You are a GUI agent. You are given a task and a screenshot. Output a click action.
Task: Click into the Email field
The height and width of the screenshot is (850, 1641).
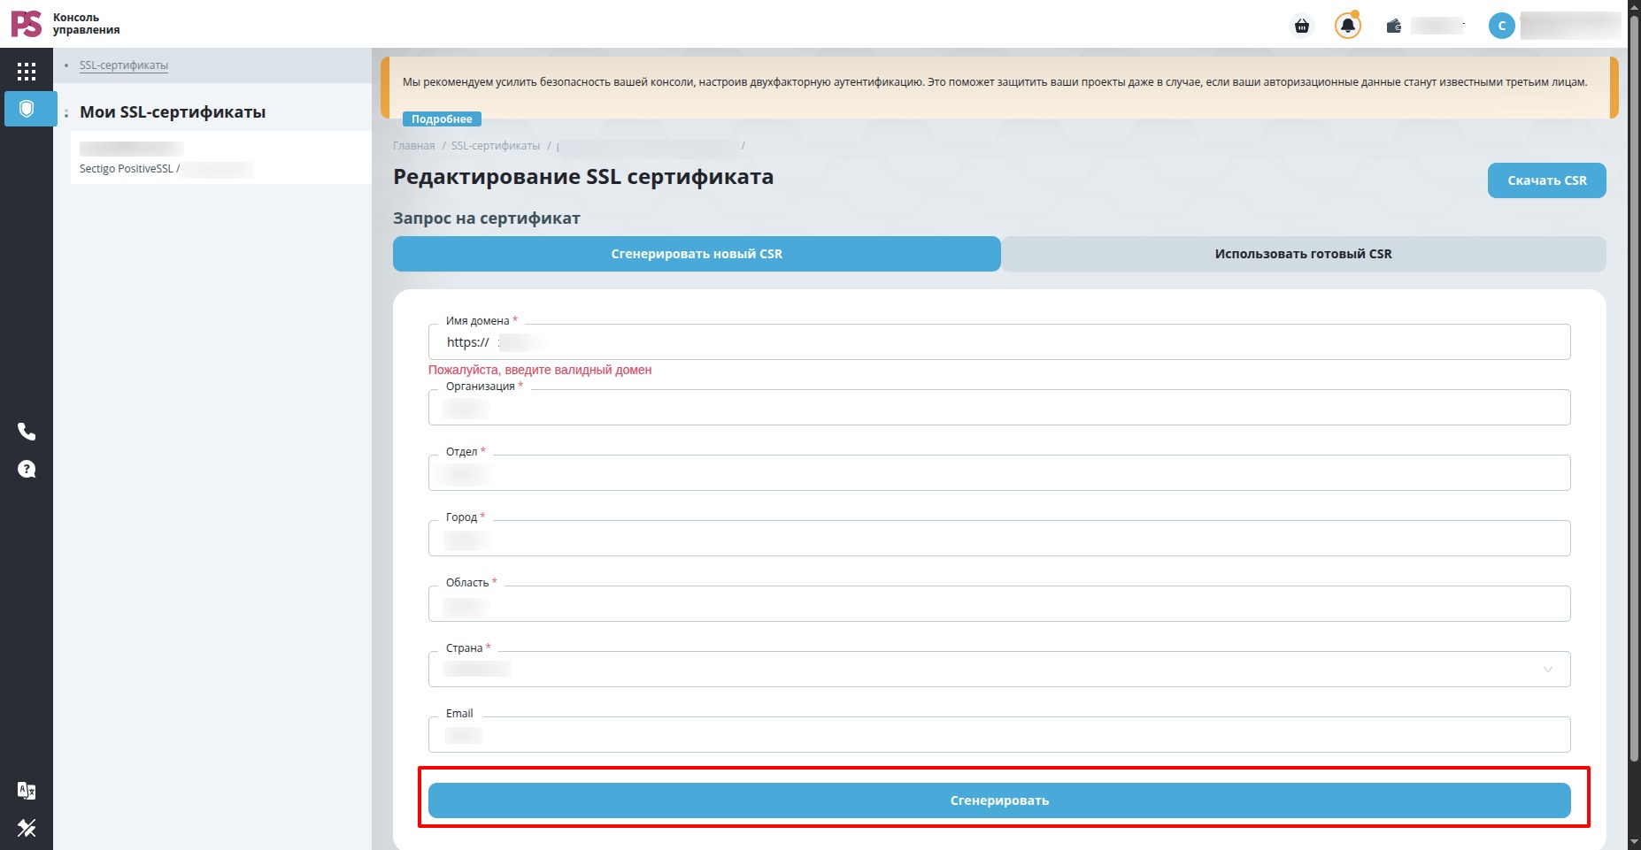999,734
